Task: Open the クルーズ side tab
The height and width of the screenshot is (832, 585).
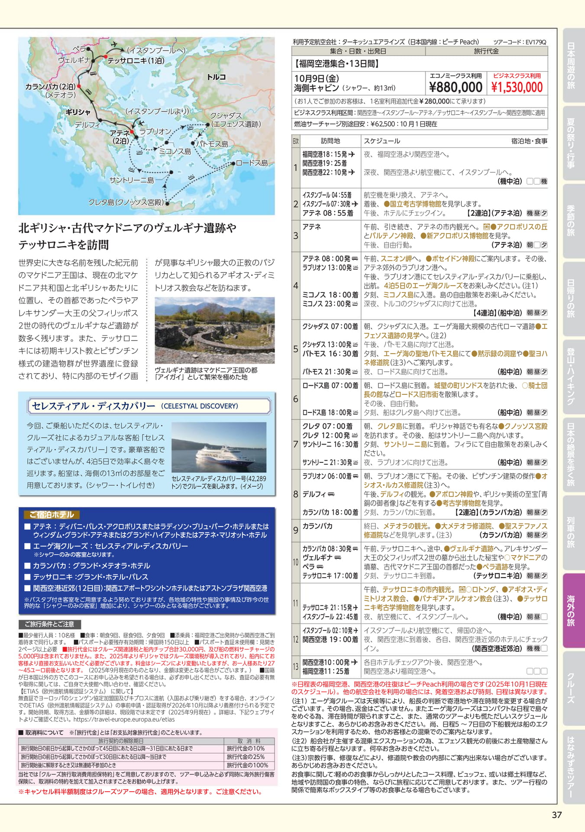Action: click(x=573, y=688)
